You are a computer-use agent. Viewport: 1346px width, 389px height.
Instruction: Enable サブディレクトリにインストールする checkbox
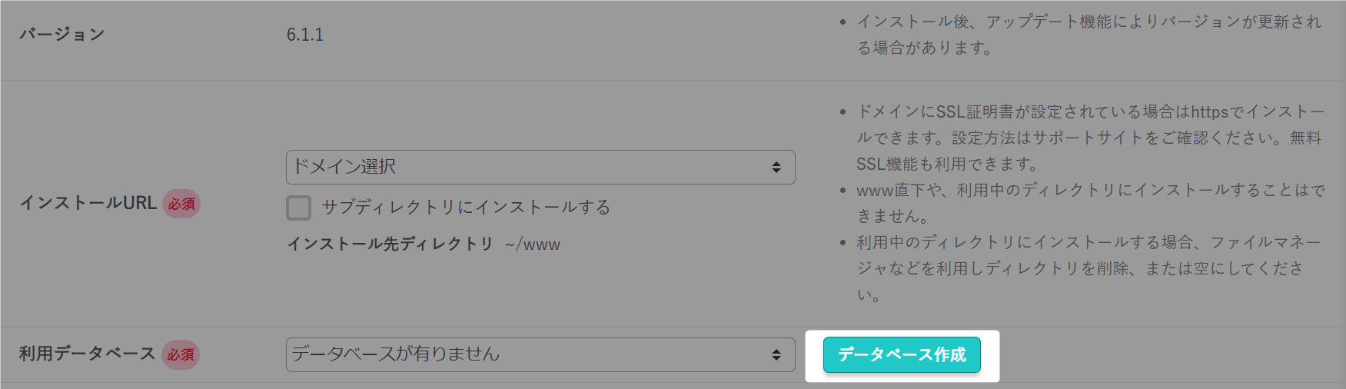298,208
